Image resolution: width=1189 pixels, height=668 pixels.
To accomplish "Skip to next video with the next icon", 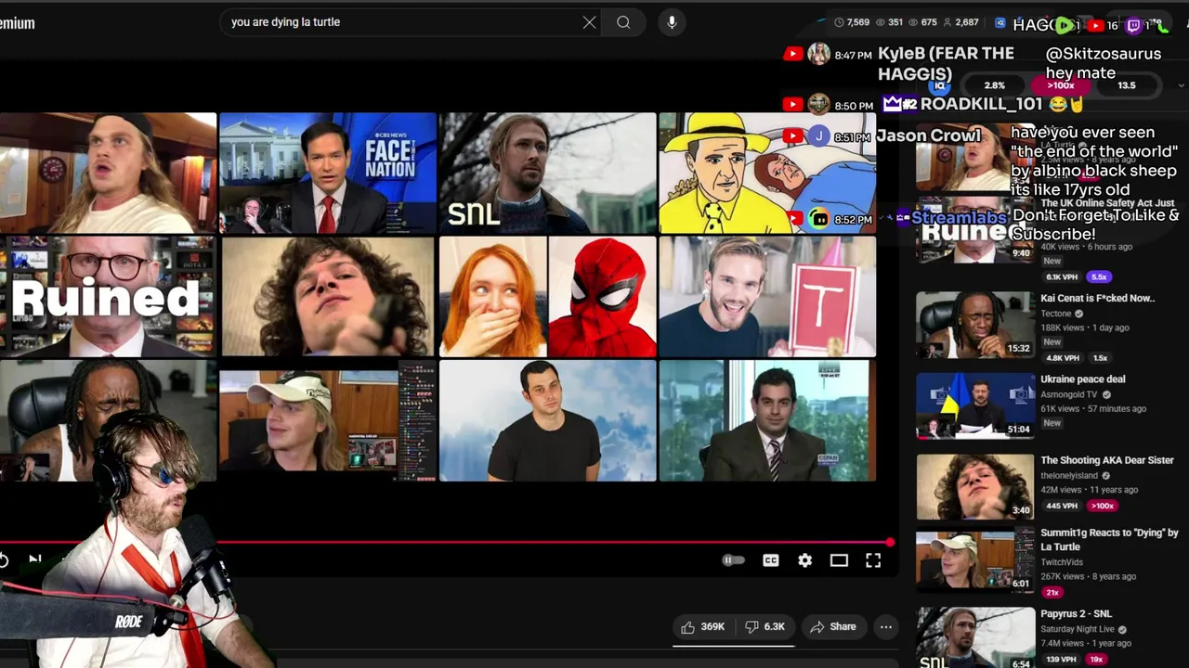I will coord(35,559).
